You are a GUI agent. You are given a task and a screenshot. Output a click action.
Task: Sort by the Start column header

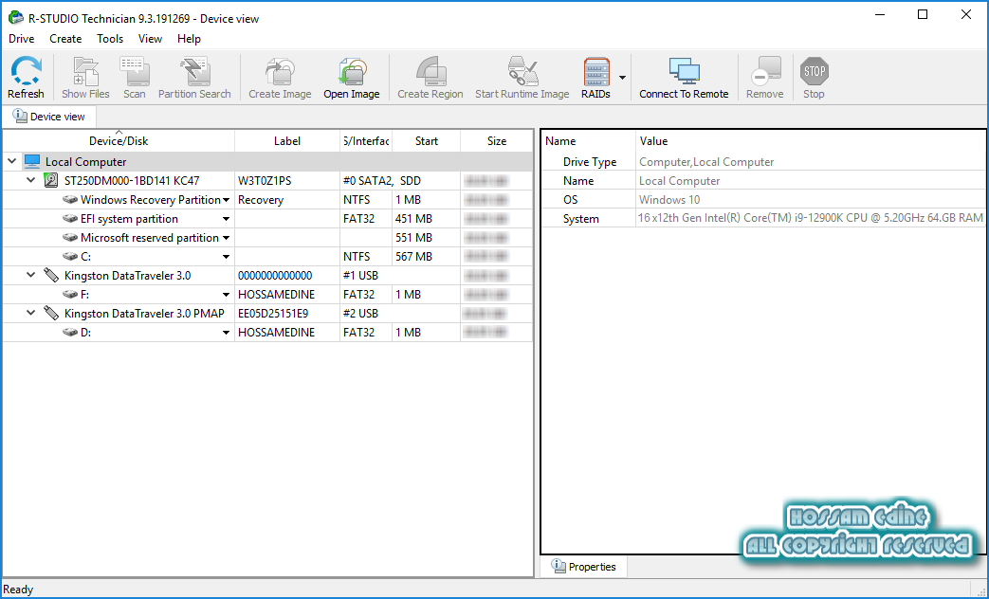coord(427,141)
